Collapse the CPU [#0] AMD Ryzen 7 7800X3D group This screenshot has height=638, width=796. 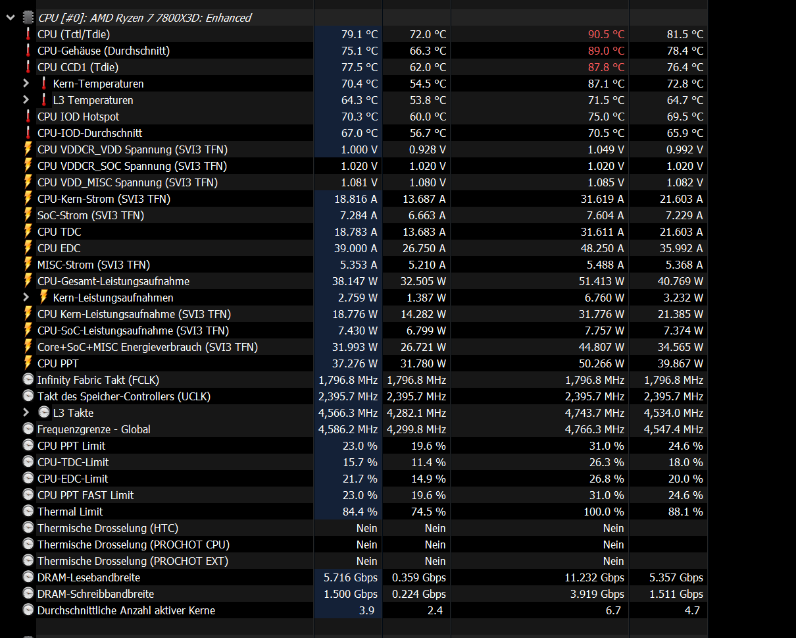[x=10, y=18]
